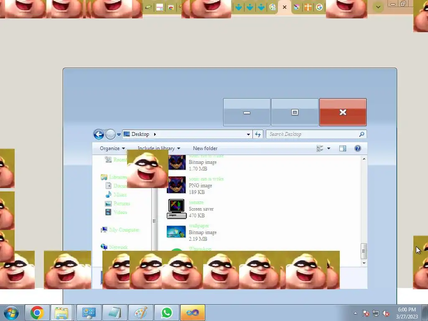Click the muted volume tray icon
Image resolution: width=428 pixels, height=321 pixels.
pyautogui.click(x=386, y=313)
